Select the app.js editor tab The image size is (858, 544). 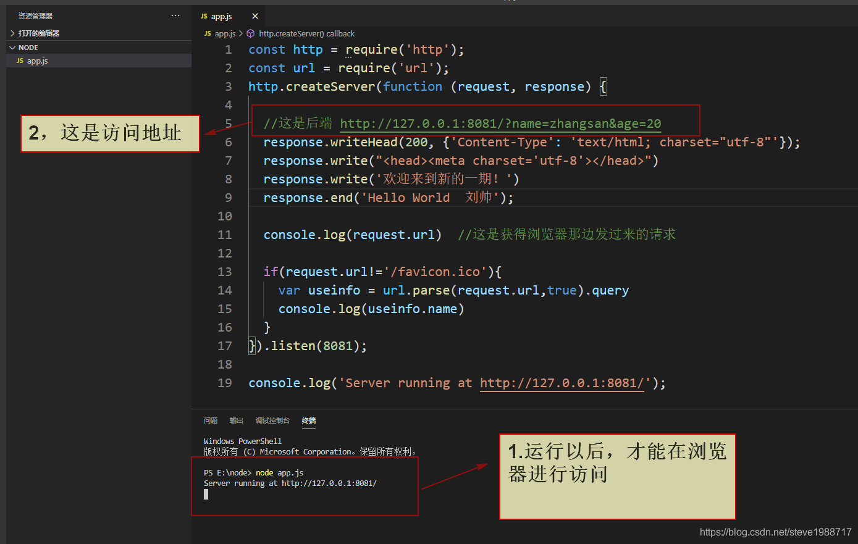229,16
